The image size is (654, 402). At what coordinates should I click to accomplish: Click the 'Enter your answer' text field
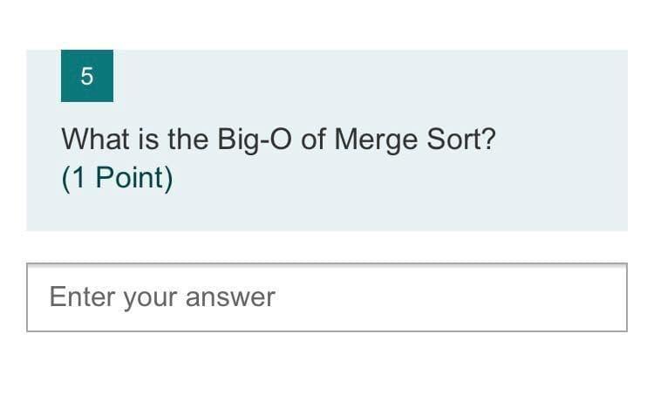[x=326, y=297]
